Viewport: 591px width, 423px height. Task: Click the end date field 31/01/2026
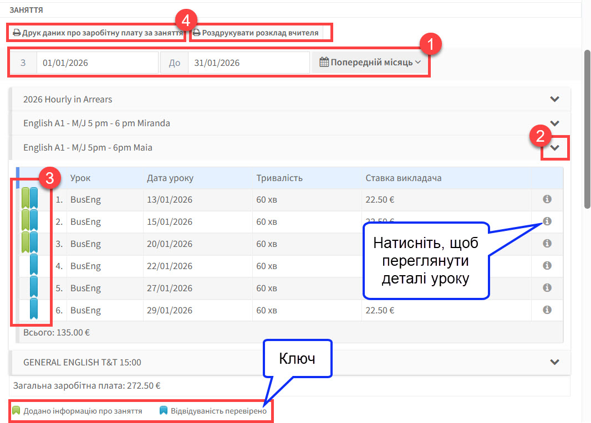248,63
